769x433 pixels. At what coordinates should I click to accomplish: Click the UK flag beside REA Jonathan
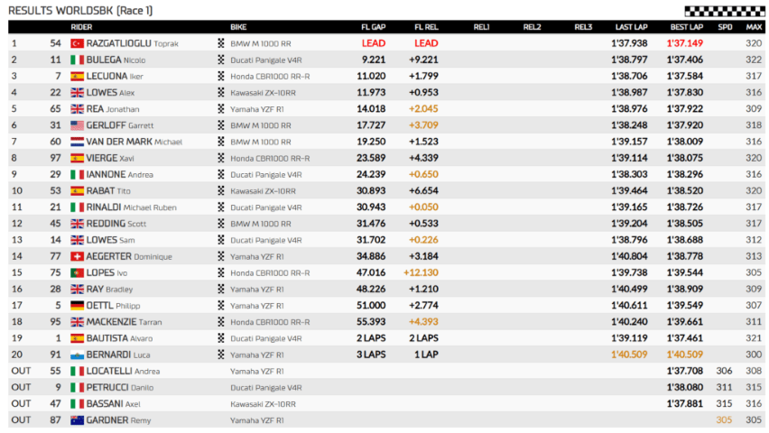pos(77,109)
